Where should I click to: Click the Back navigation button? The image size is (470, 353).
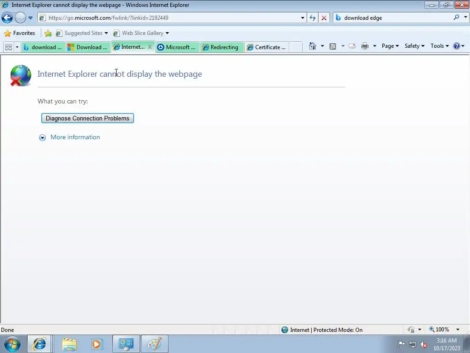click(7, 18)
